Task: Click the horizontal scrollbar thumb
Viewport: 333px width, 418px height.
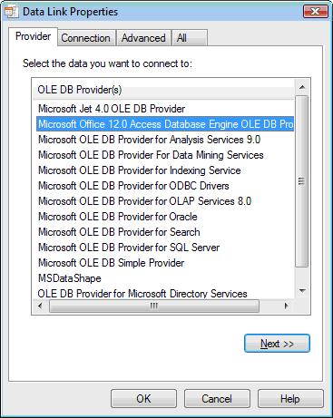Action: (154, 306)
